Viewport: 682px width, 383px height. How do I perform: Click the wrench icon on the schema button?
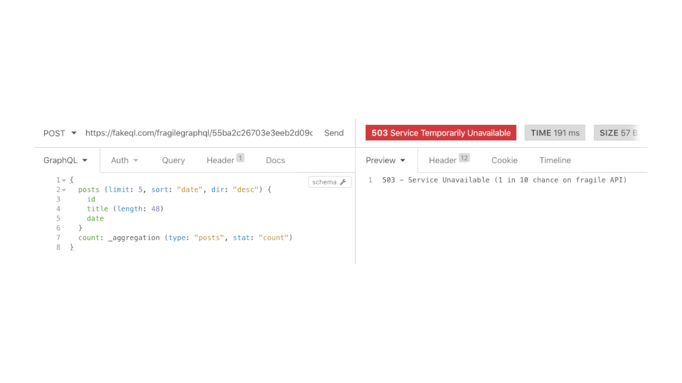coord(344,182)
